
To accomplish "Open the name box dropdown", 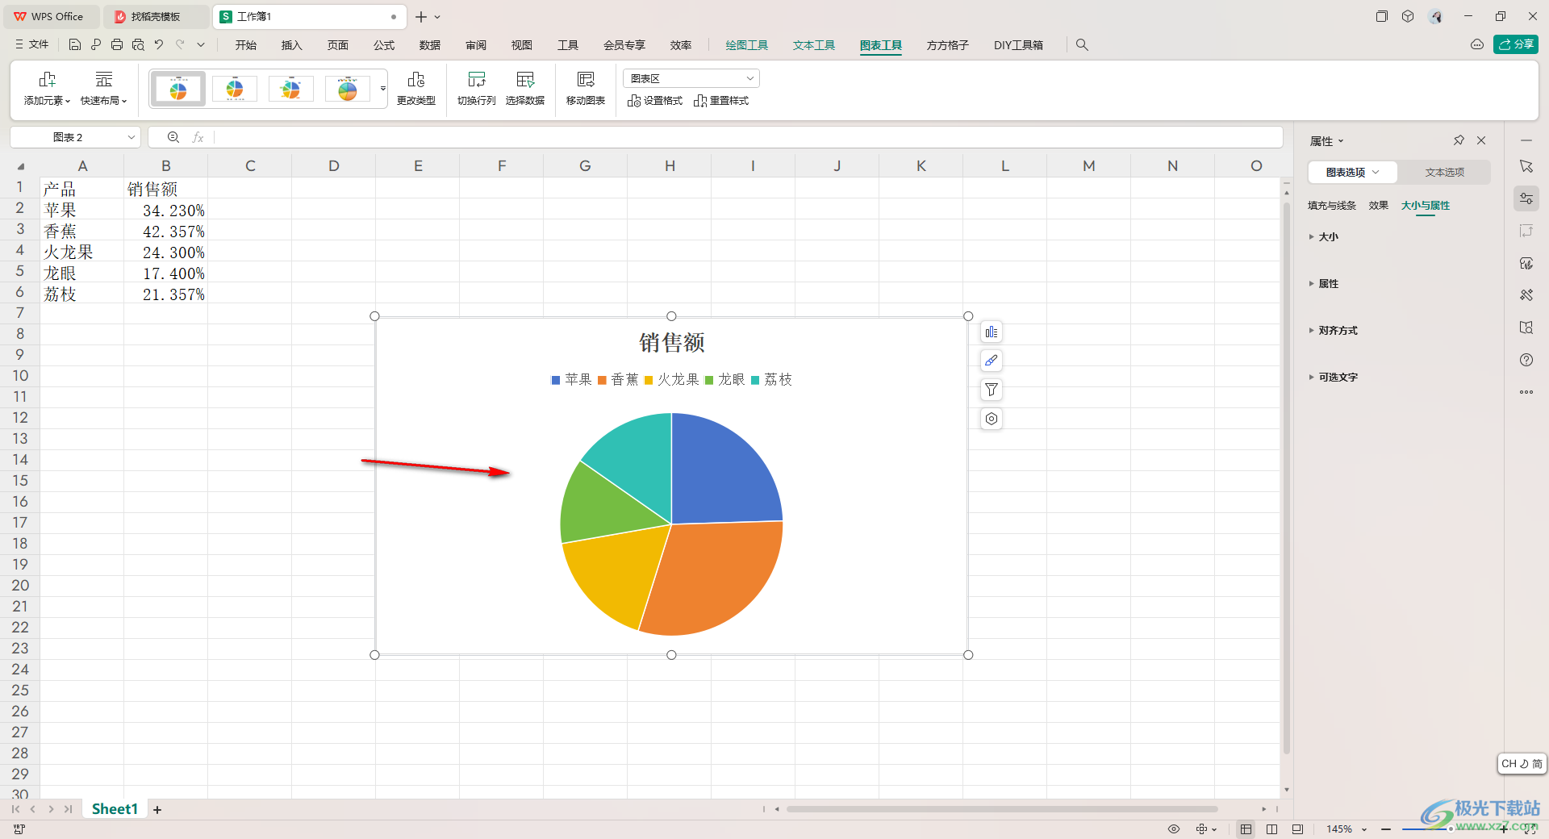I will 132,138.
